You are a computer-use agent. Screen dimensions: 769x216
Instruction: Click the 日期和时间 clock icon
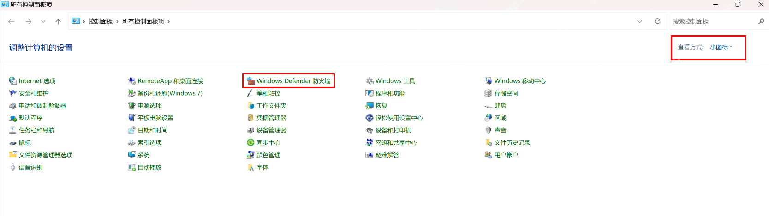coord(131,131)
